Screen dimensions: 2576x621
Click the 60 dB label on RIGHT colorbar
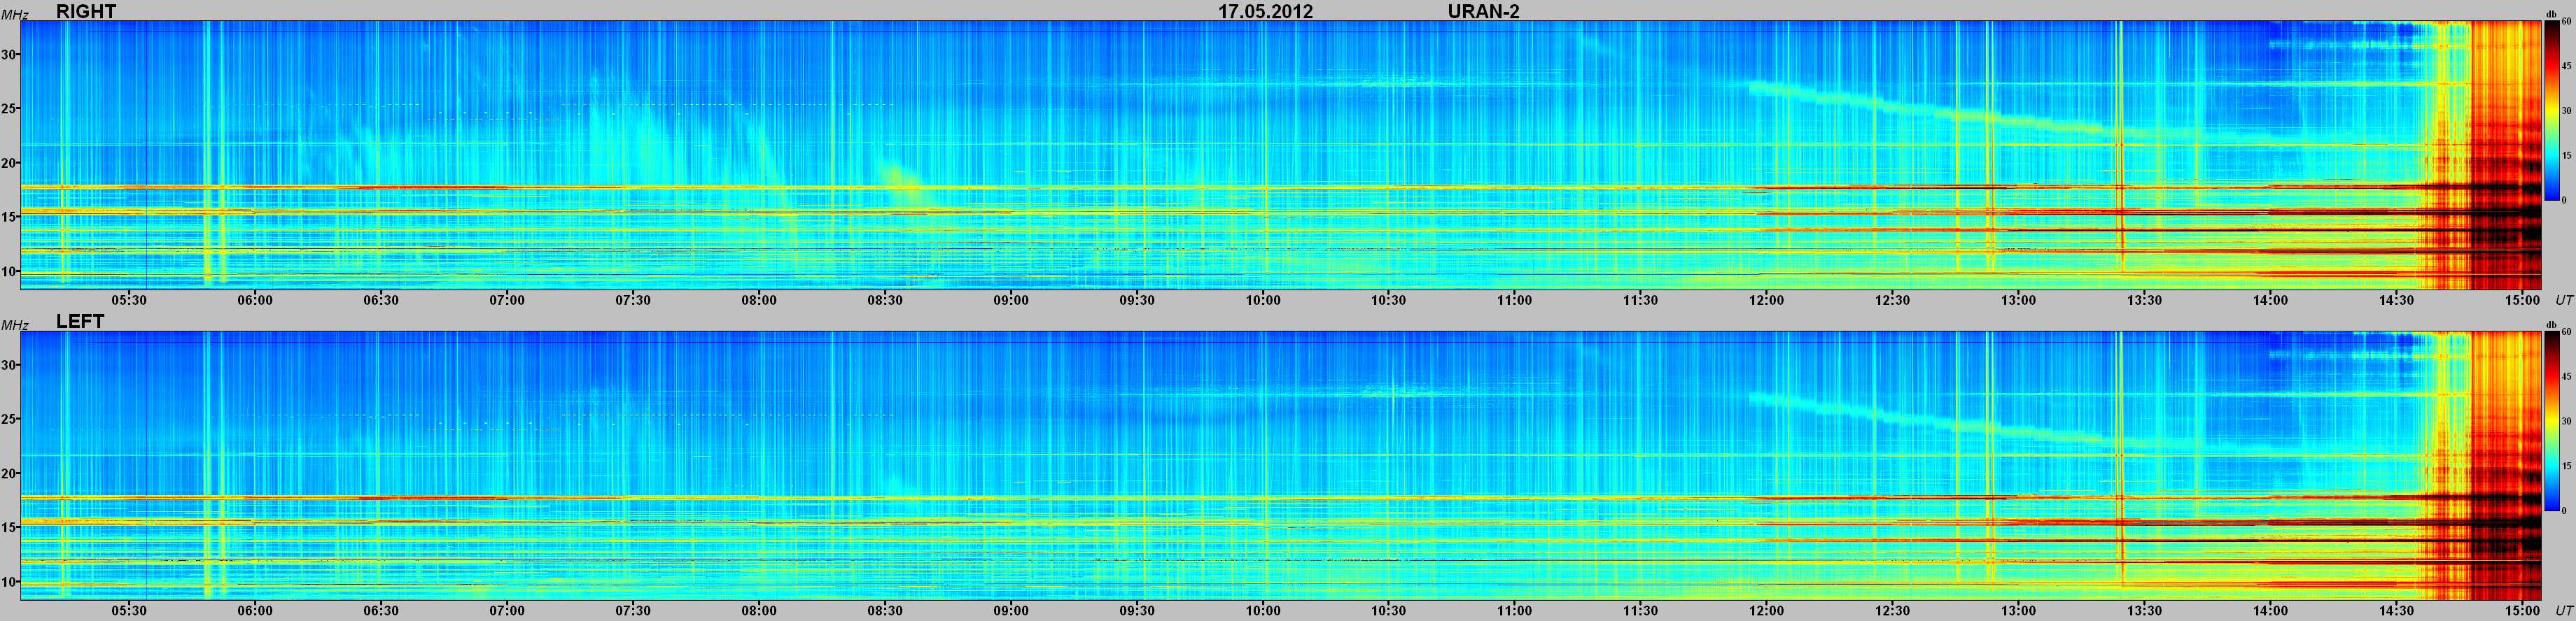tap(2566, 22)
